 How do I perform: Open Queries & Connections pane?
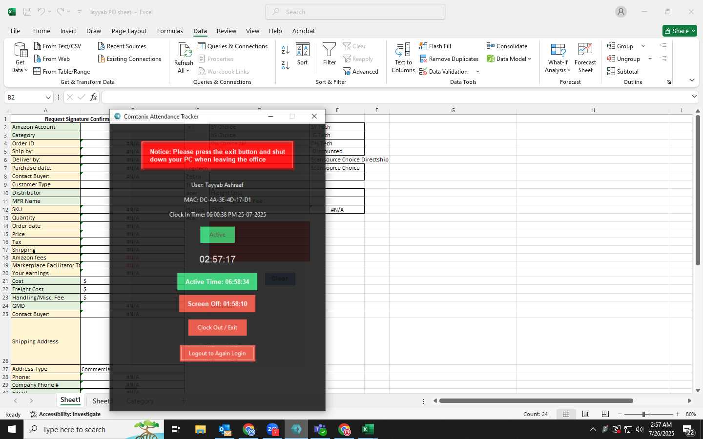point(233,46)
